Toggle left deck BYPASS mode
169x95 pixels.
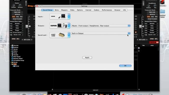(17, 15)
